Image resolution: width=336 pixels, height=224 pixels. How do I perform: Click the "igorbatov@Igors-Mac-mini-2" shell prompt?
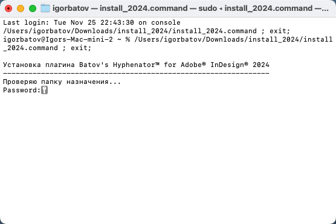pos(58,39)
